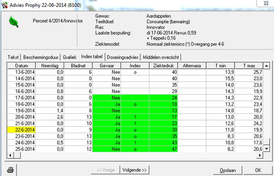
Task: Click the Advies Prophy title bar icon
Action: point(4,5)
